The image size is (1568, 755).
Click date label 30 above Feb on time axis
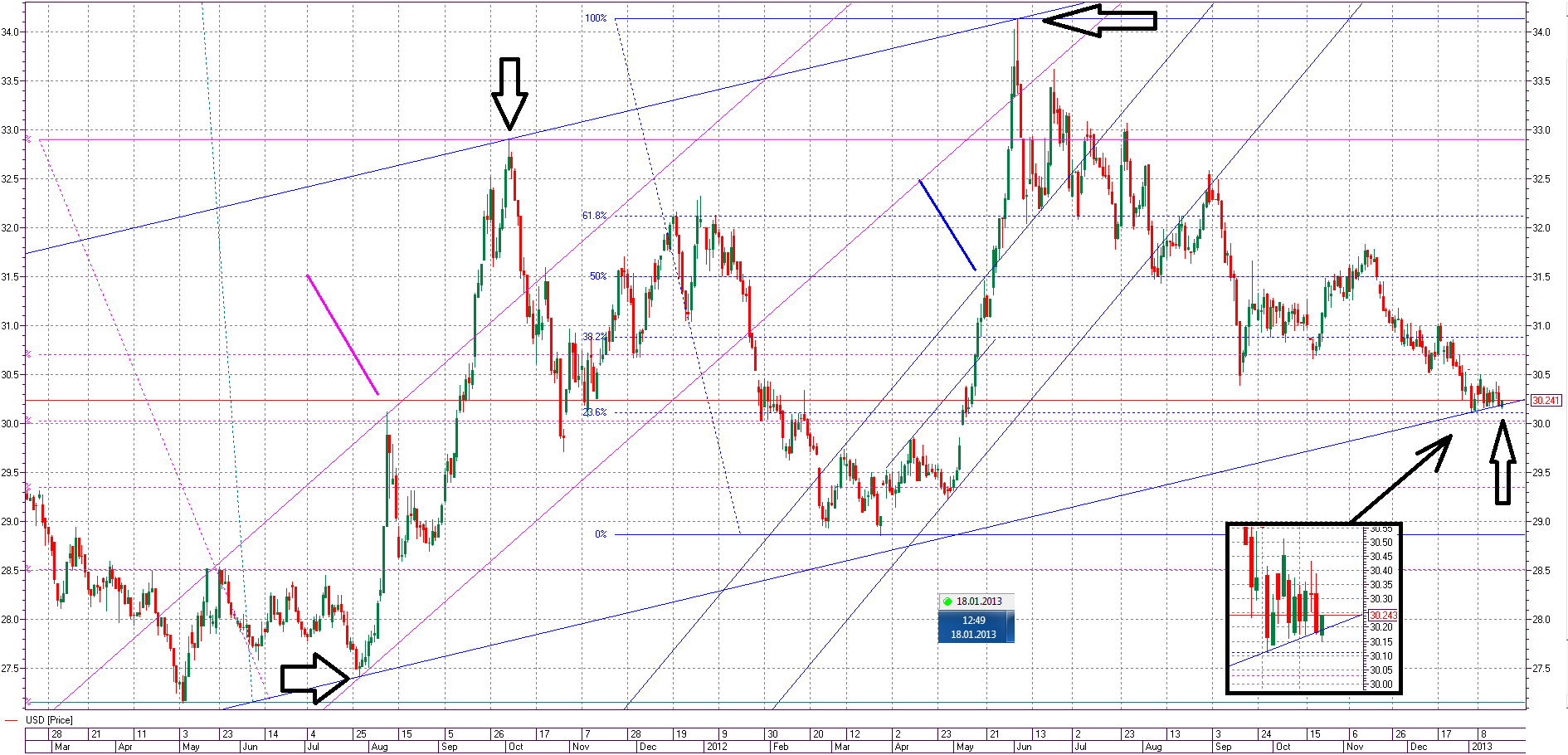coord(772,734)
